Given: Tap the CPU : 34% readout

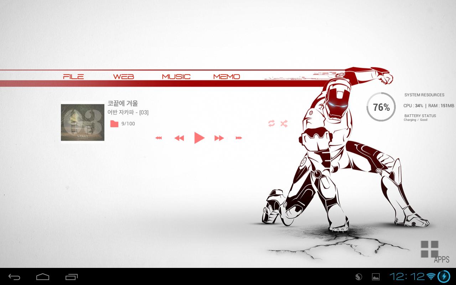Looking at the screenshot, I should [413, 106].
